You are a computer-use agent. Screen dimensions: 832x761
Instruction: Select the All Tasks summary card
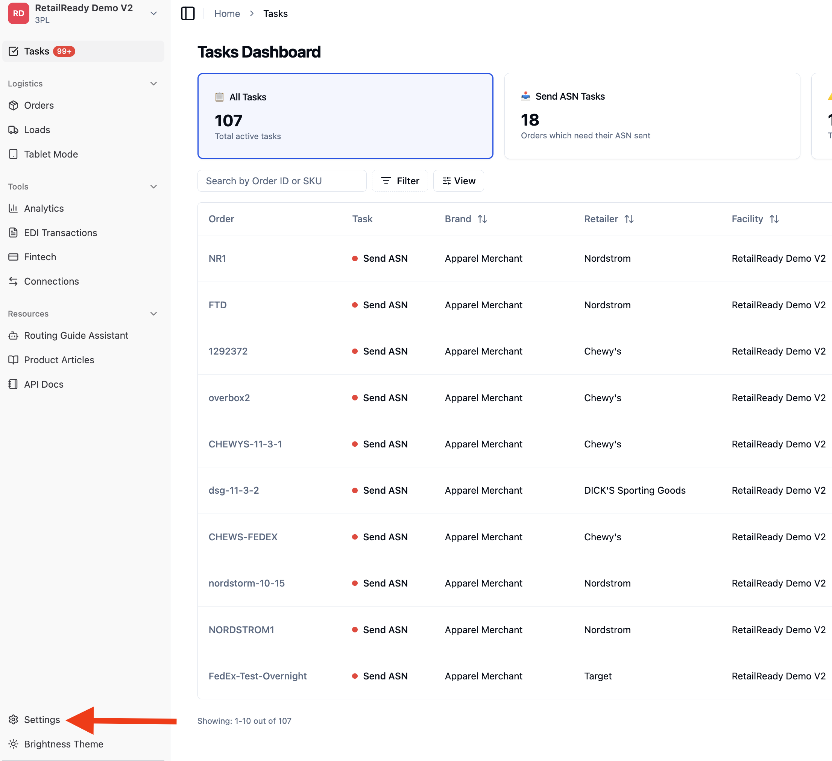coord(345,116)
